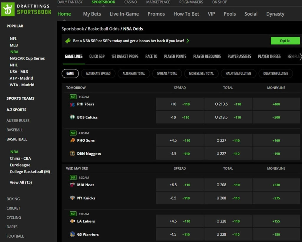Viewport: 302px width, 242px height.
Task: Click the NY Knicks team logo
Action: (72, 198)
